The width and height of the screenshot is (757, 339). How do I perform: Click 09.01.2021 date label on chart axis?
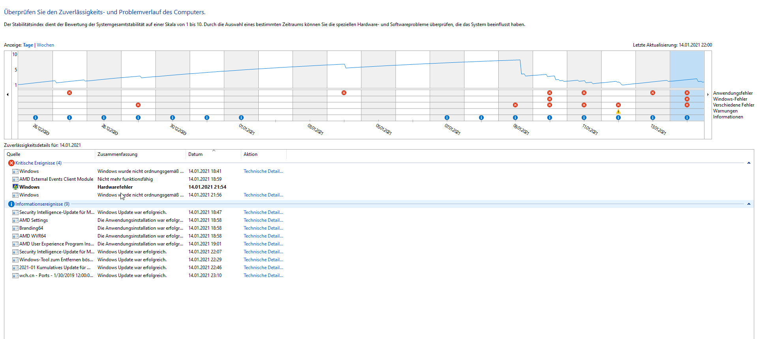pyautogui.click(x=521, y=129)
